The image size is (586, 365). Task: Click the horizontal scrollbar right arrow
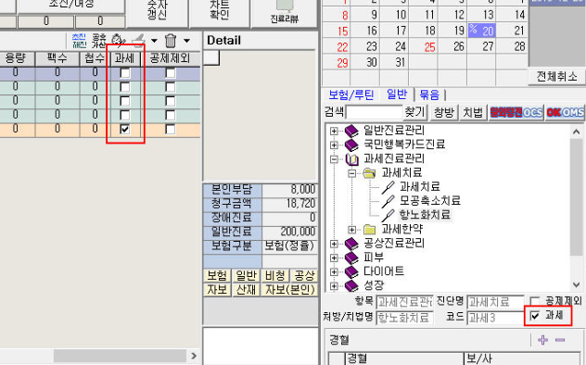194,356
